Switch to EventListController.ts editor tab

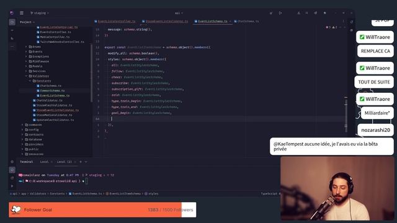tap(115, 22)
